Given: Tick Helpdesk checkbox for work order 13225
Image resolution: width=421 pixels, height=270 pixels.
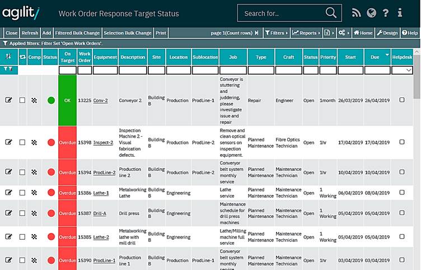Looking at the screenshot, I should click(x=402, y=100).
